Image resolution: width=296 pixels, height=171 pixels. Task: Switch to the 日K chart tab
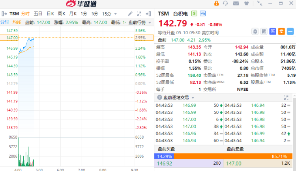tap(50, 13)
